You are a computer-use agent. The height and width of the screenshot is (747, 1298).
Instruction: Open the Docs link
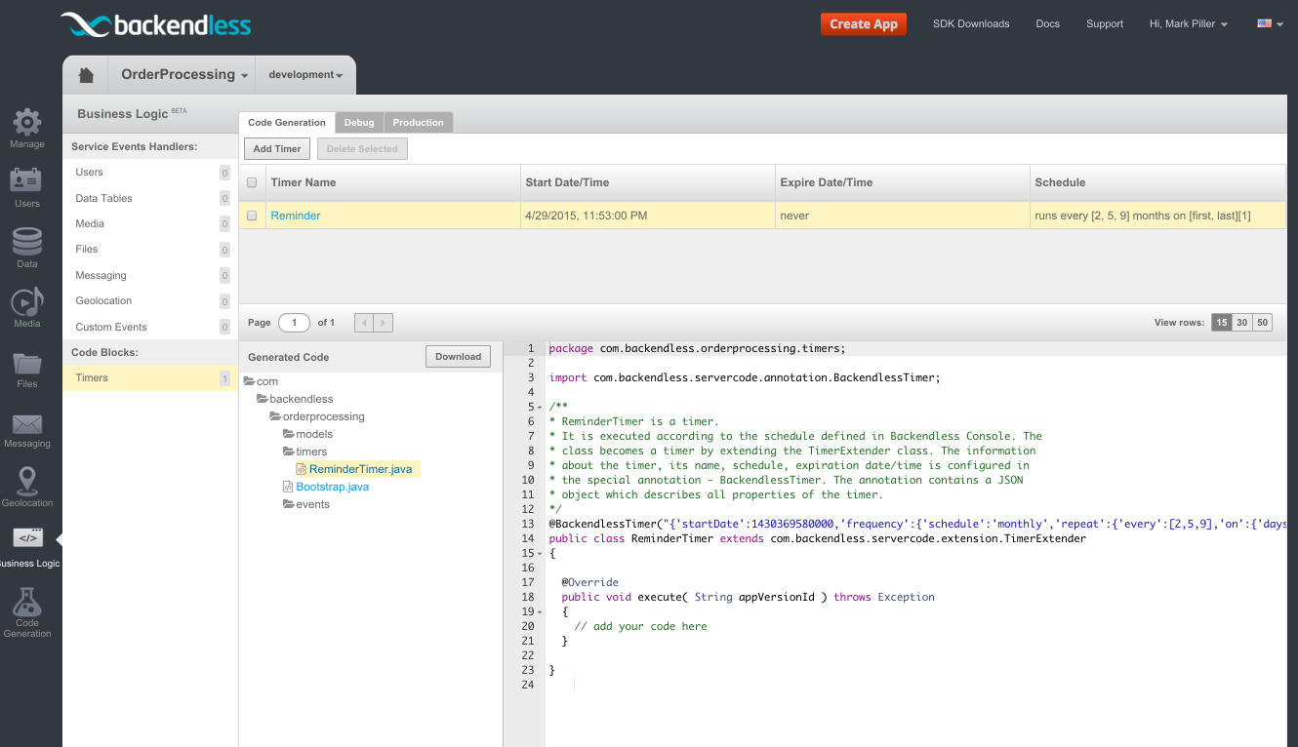pyautogui.click(x=1048, y=24)
